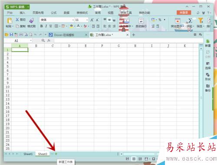The width and height of the screenshot is (217, 165).
Task: Click the Redo arrow
Action: point(40,35)
